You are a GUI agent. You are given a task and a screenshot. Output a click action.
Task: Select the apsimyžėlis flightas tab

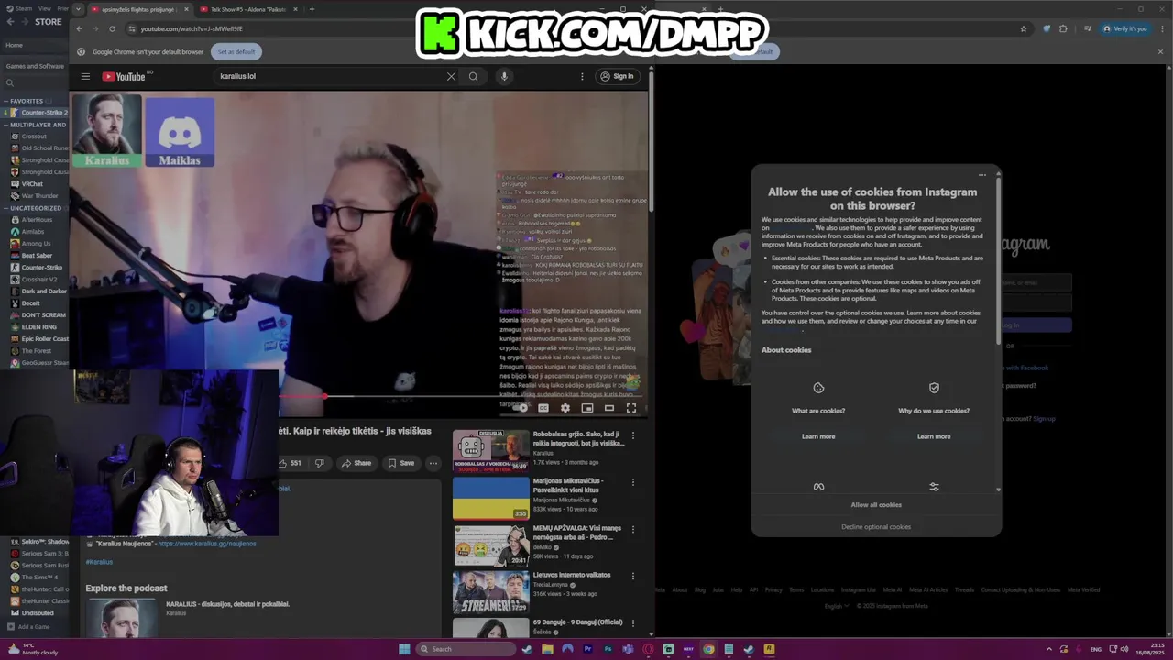click(140, 9)
